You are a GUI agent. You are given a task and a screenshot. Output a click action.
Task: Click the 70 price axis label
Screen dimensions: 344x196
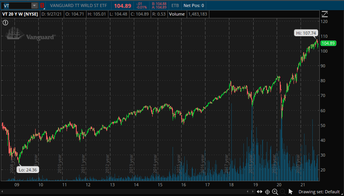(323, 95)
